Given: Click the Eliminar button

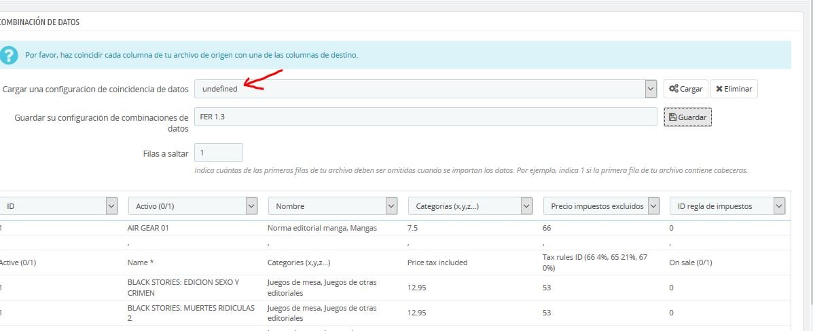Looking at the screenshot, I should 734,89.
